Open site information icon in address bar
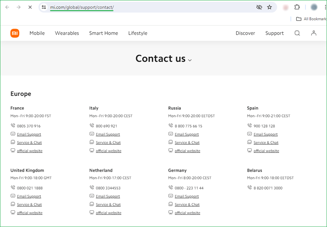 [x=44, y=7]
